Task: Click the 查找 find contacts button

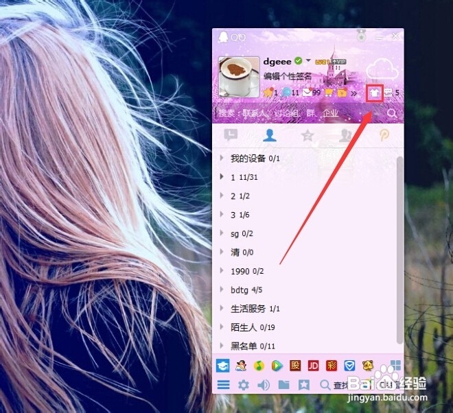Action: [334, 385]
